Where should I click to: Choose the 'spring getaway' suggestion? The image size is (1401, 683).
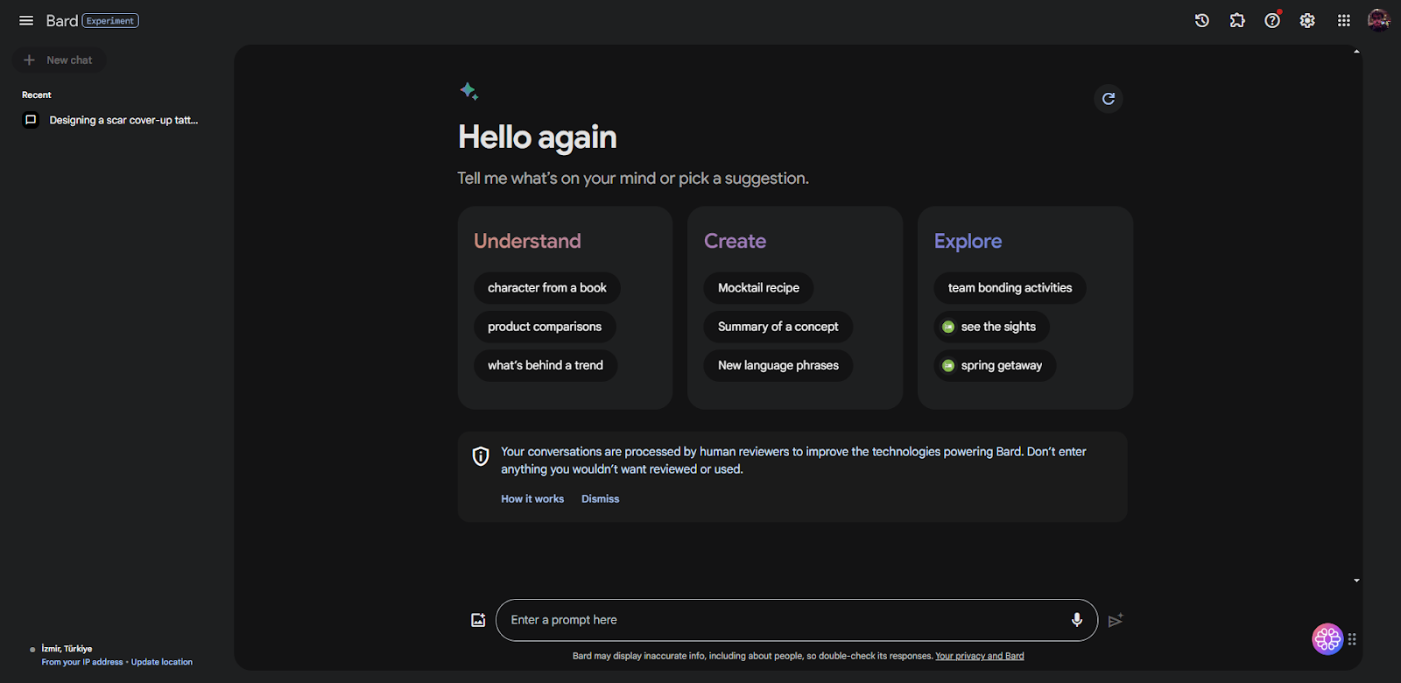[995, 365]
